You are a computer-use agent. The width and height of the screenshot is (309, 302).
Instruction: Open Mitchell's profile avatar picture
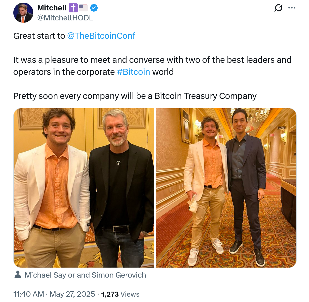point(23,13)
